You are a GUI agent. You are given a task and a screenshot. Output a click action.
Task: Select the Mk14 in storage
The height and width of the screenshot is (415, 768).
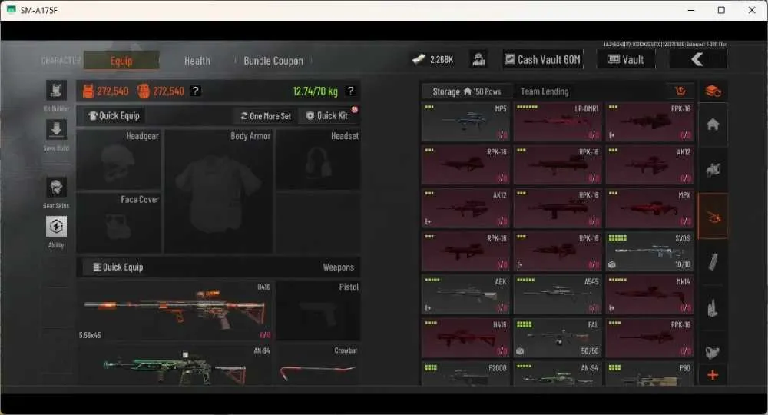[650, 294]
